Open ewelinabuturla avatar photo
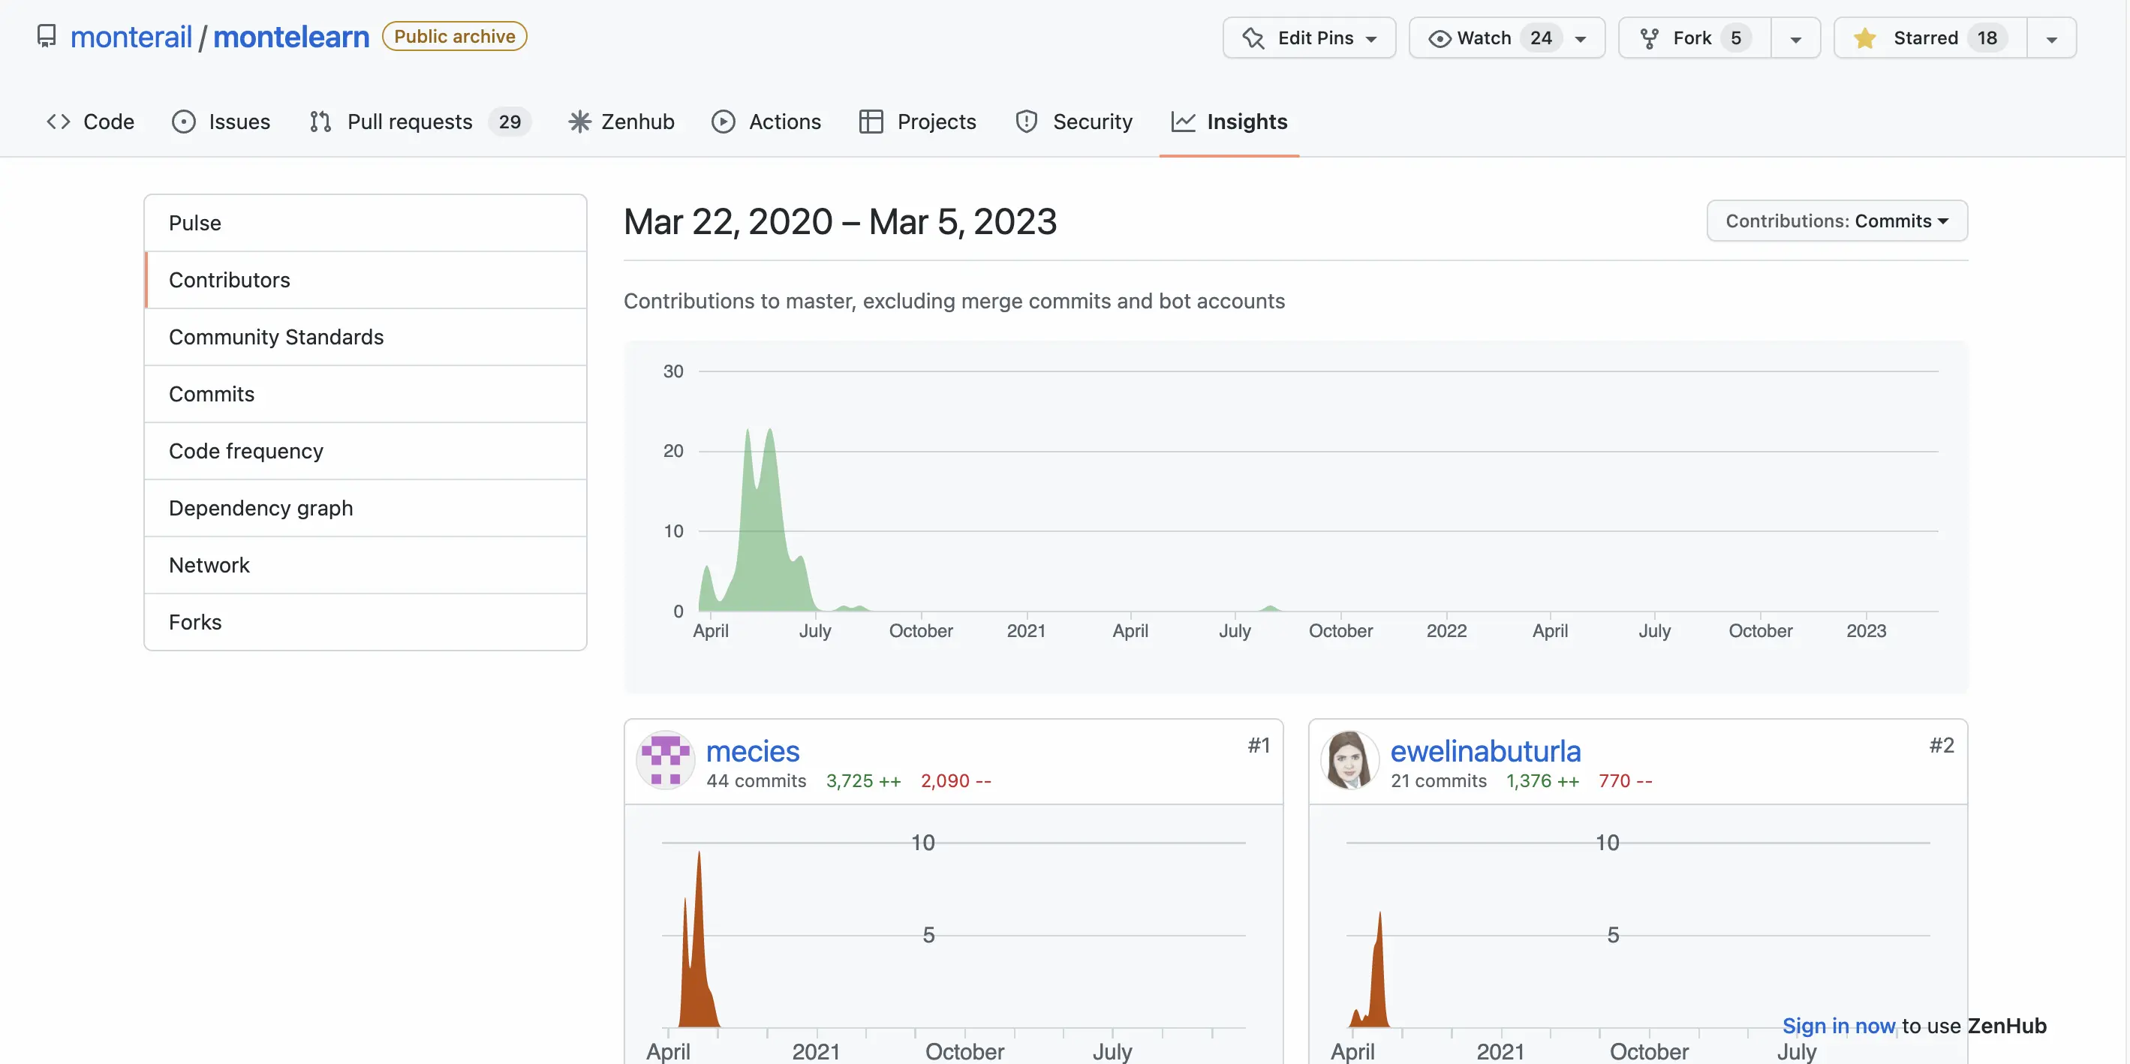2130x1064 pixels. tap(1350, 759)
